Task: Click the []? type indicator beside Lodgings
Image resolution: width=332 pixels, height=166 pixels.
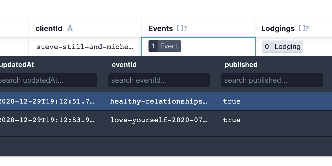Action: pyautogui.click(x=304, y=28)
